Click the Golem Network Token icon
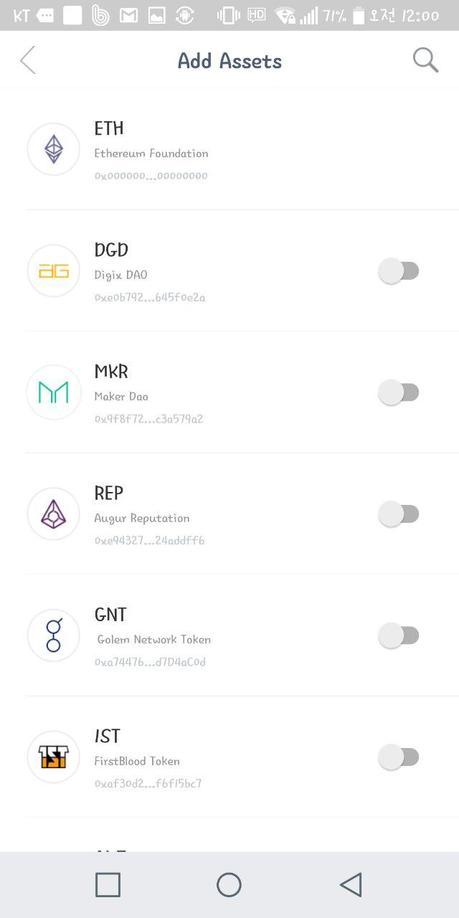Screen dimensions: 459x918 (53, 635)
